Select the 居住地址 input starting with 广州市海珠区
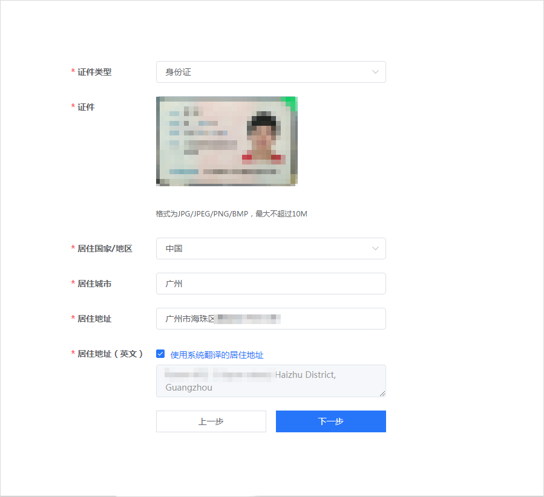544x497 pixels. click(x=270, y=319)
